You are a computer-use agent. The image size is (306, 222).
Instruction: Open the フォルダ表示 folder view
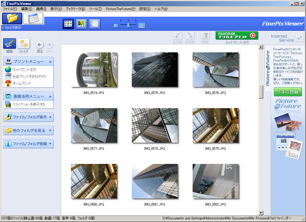tap(11, 19)
